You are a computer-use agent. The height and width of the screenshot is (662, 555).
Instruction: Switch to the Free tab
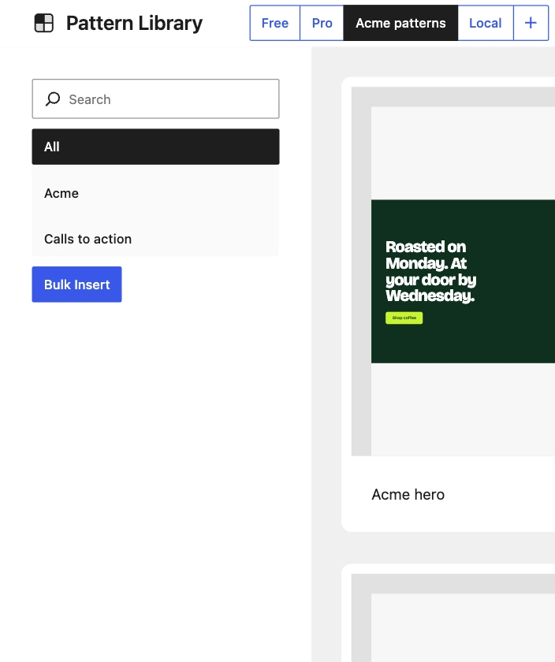(x=275, y=23)
